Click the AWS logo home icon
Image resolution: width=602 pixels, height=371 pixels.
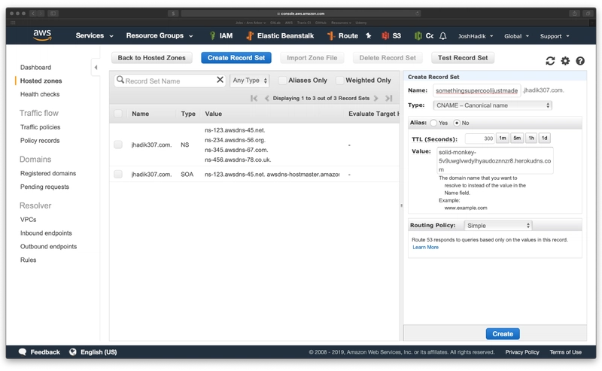click(x=42, y=35)
